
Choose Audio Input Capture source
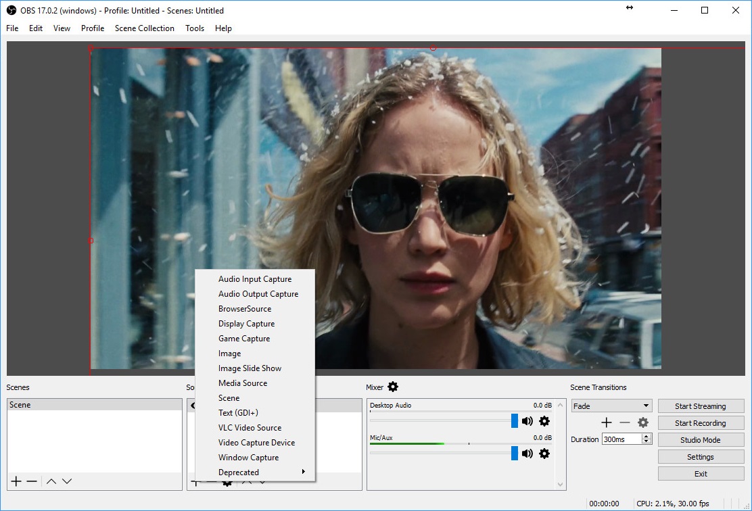pos(255,279)
